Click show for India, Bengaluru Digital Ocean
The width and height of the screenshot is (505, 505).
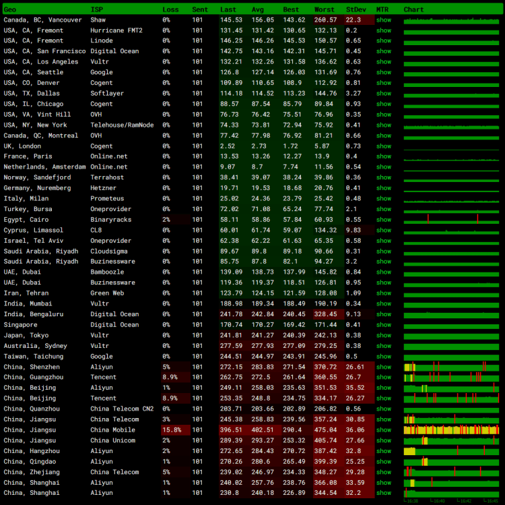click(383, 314)
